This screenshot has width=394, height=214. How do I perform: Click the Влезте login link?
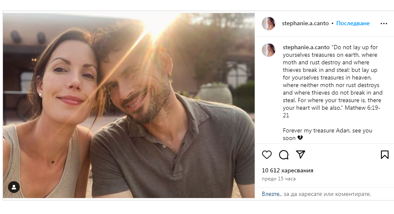(x=271, y=194)
